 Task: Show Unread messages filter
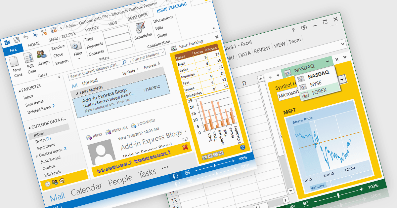(90, 81)
